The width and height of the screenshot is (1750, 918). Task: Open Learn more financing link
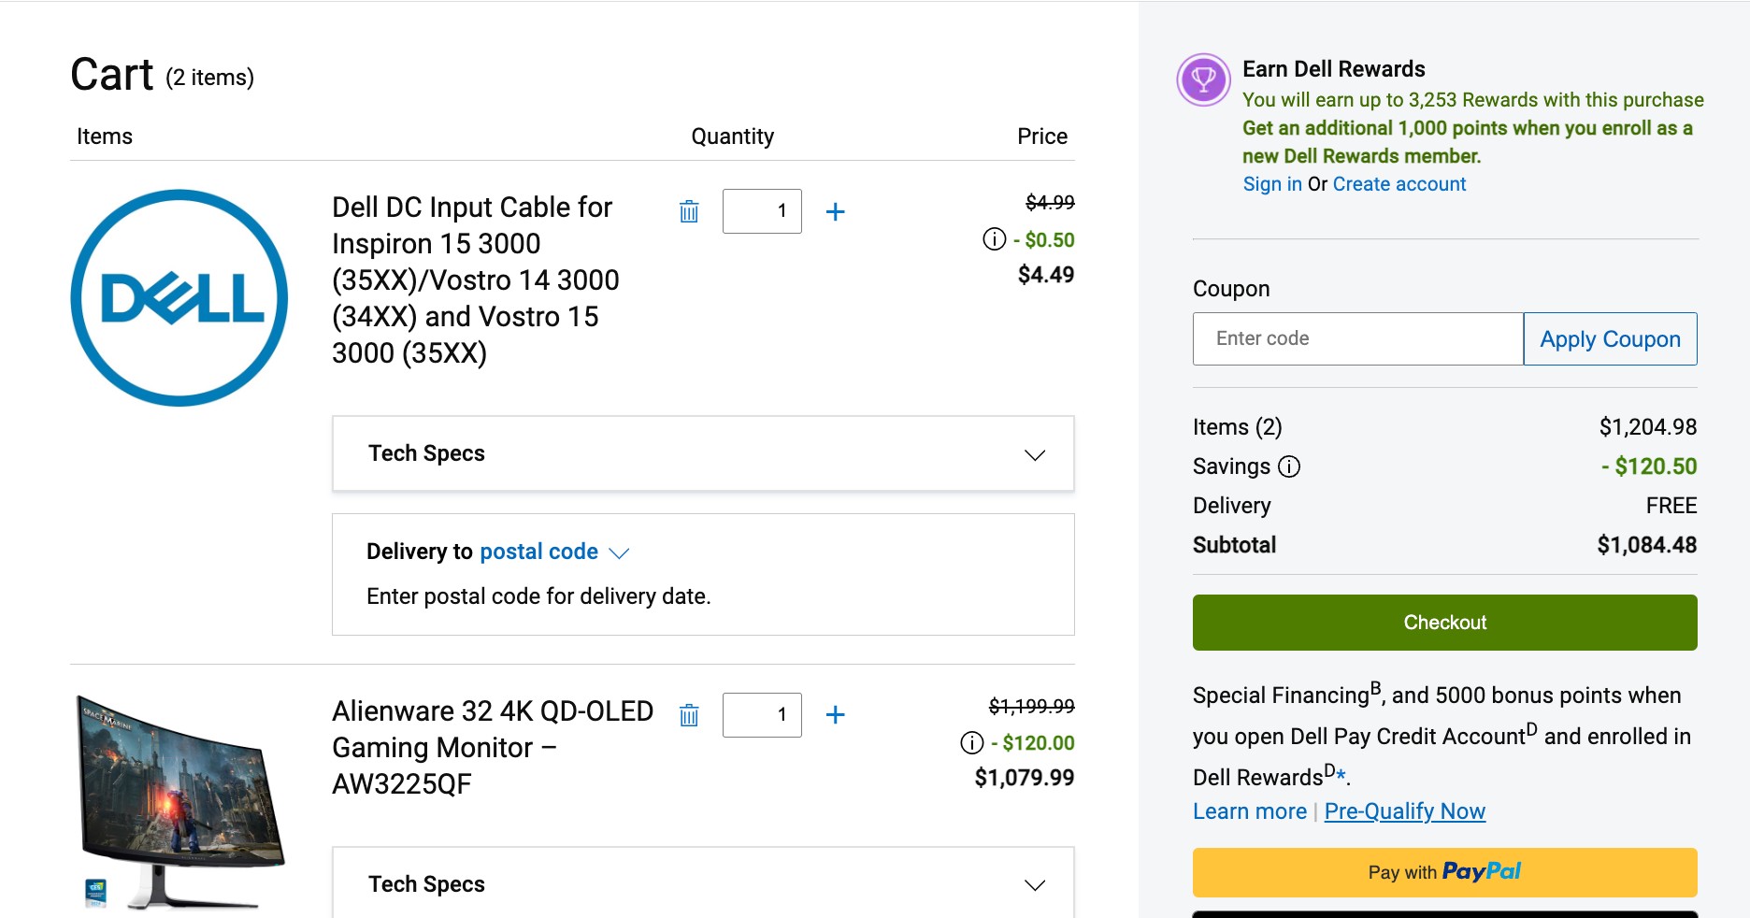1249,811
